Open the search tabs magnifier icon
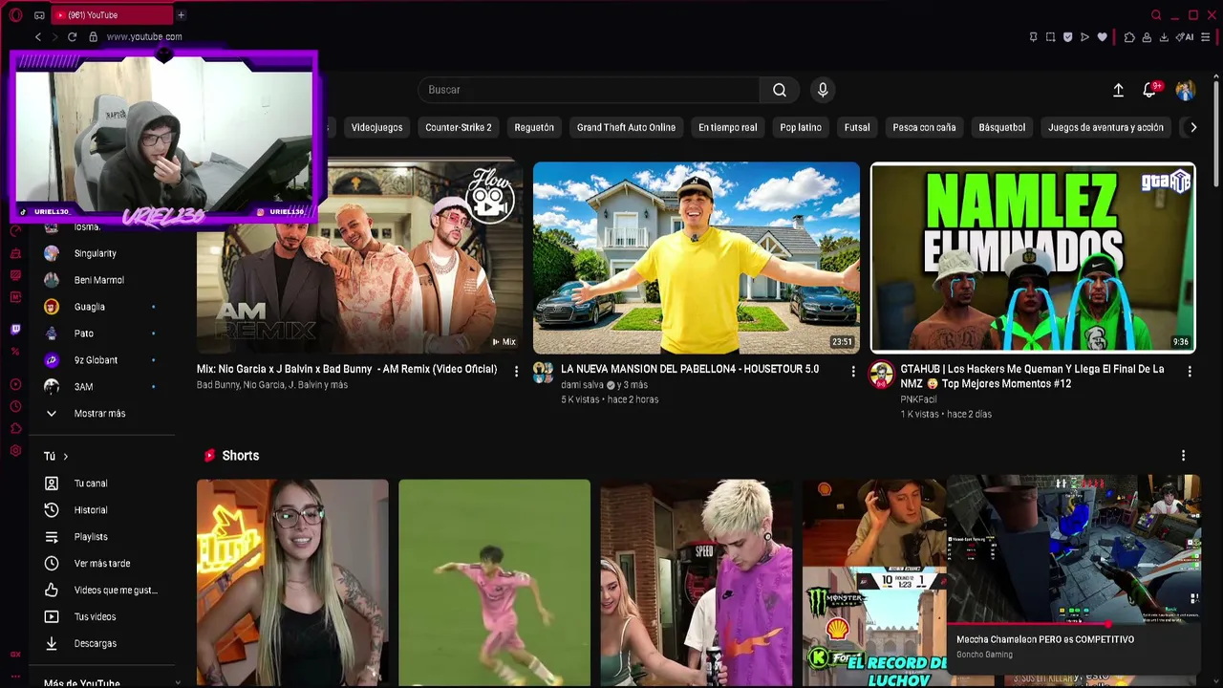Image resolution: width=1223 pixels, height=688 pixels. click(1156, 15)
